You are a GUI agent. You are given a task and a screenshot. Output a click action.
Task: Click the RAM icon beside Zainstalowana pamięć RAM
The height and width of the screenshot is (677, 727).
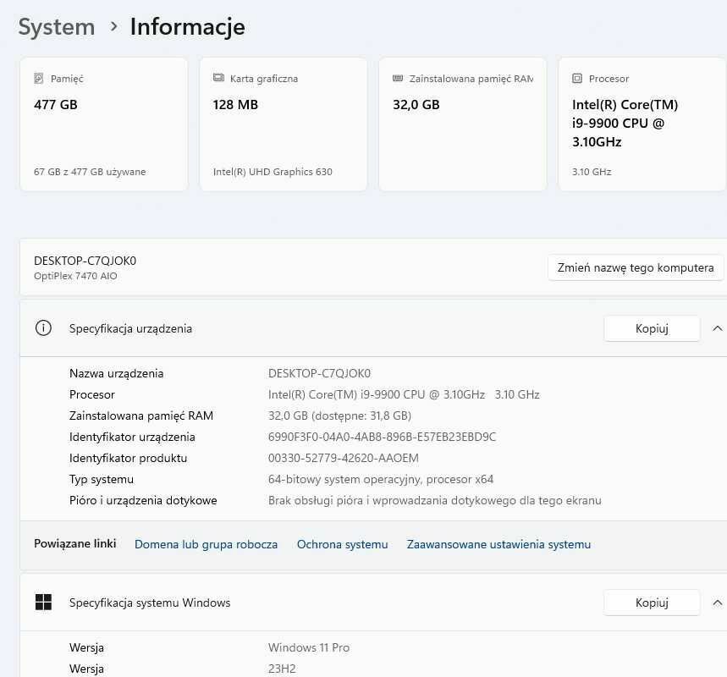click(x=398, y=79)
